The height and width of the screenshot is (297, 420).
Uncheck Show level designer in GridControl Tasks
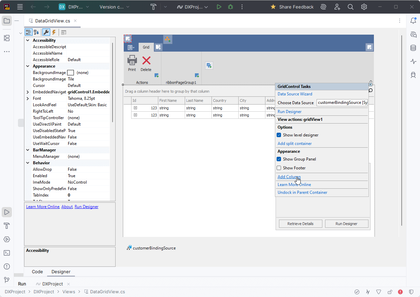coord(279,135)
